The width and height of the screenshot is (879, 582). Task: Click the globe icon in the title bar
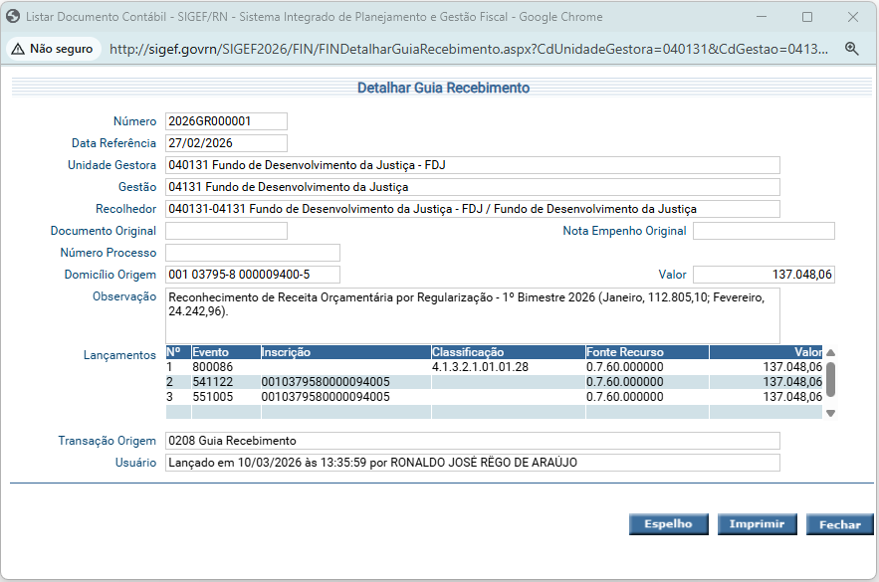[14, 17]
